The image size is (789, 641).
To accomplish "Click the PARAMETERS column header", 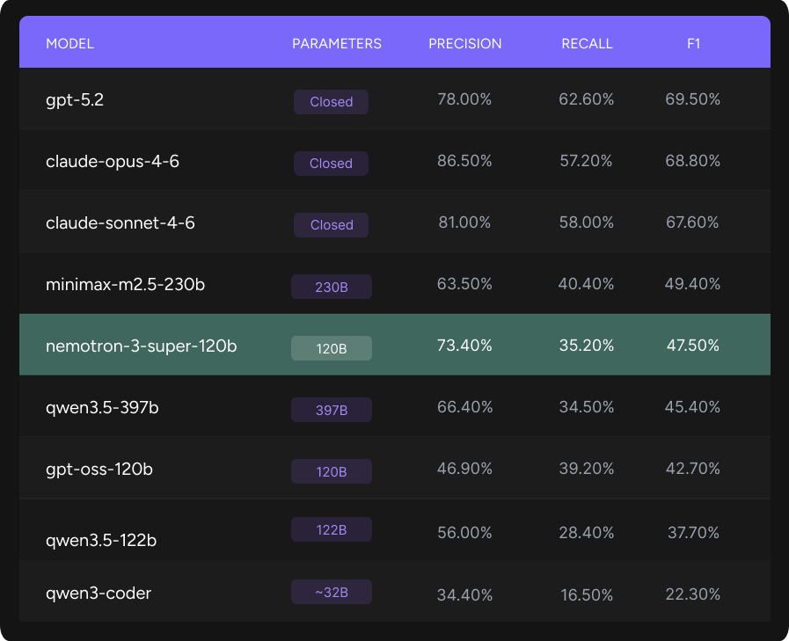I will click(337, 43).
